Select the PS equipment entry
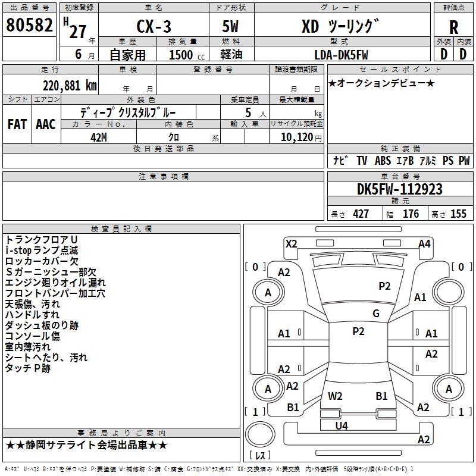The height and width of the screenshot is (476, 476). tap(448, 161)
